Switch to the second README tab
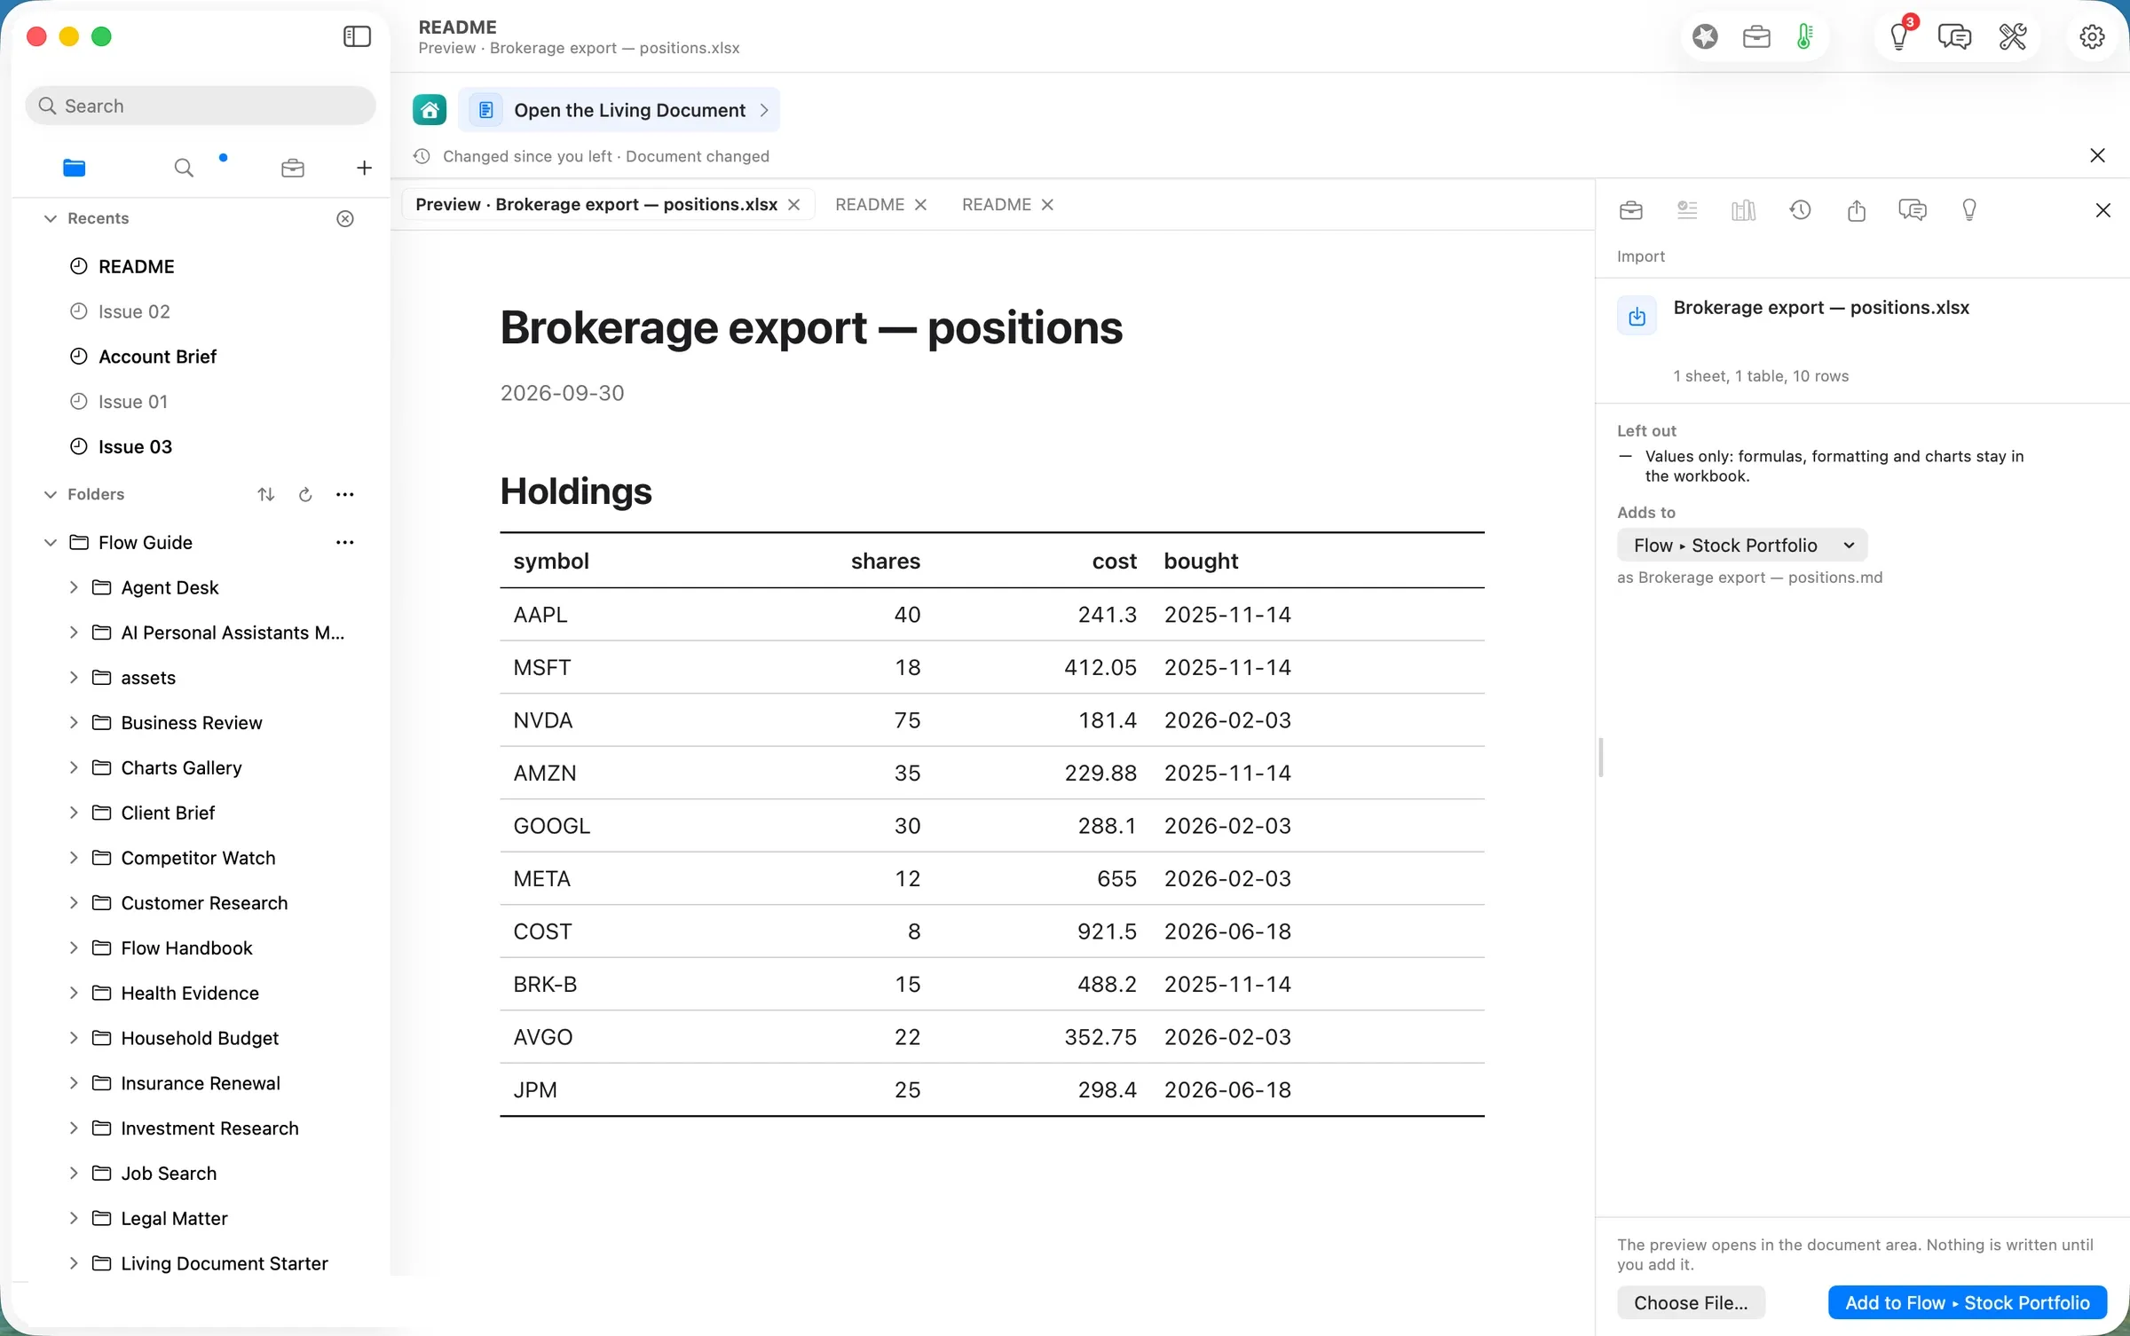 (997, 204)
